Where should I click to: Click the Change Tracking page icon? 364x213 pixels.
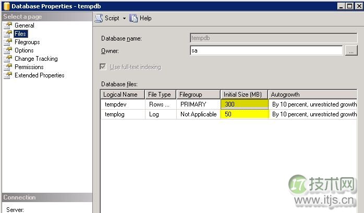(x=8, y=59)
